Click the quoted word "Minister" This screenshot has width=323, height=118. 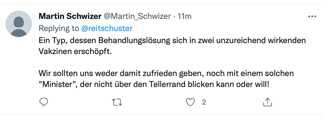coord(58,84)
